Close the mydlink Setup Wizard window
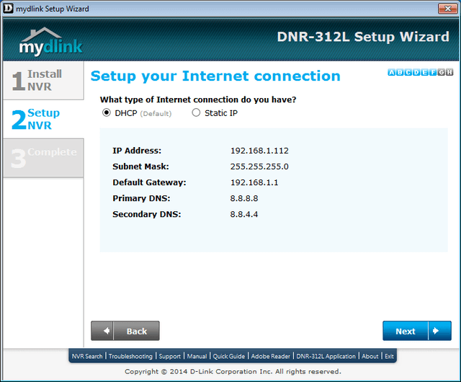This screenshot has height=382, width=461. pos(447,9)
